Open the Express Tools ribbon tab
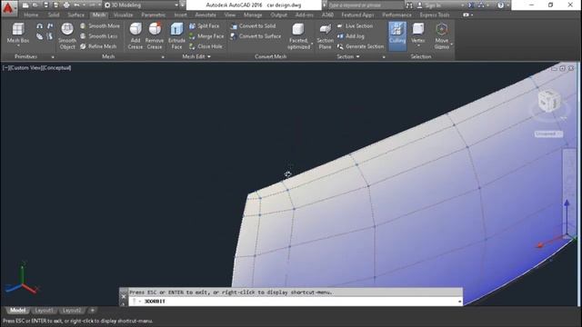This screenshot has width=582, height=327. tap(435, 15)
